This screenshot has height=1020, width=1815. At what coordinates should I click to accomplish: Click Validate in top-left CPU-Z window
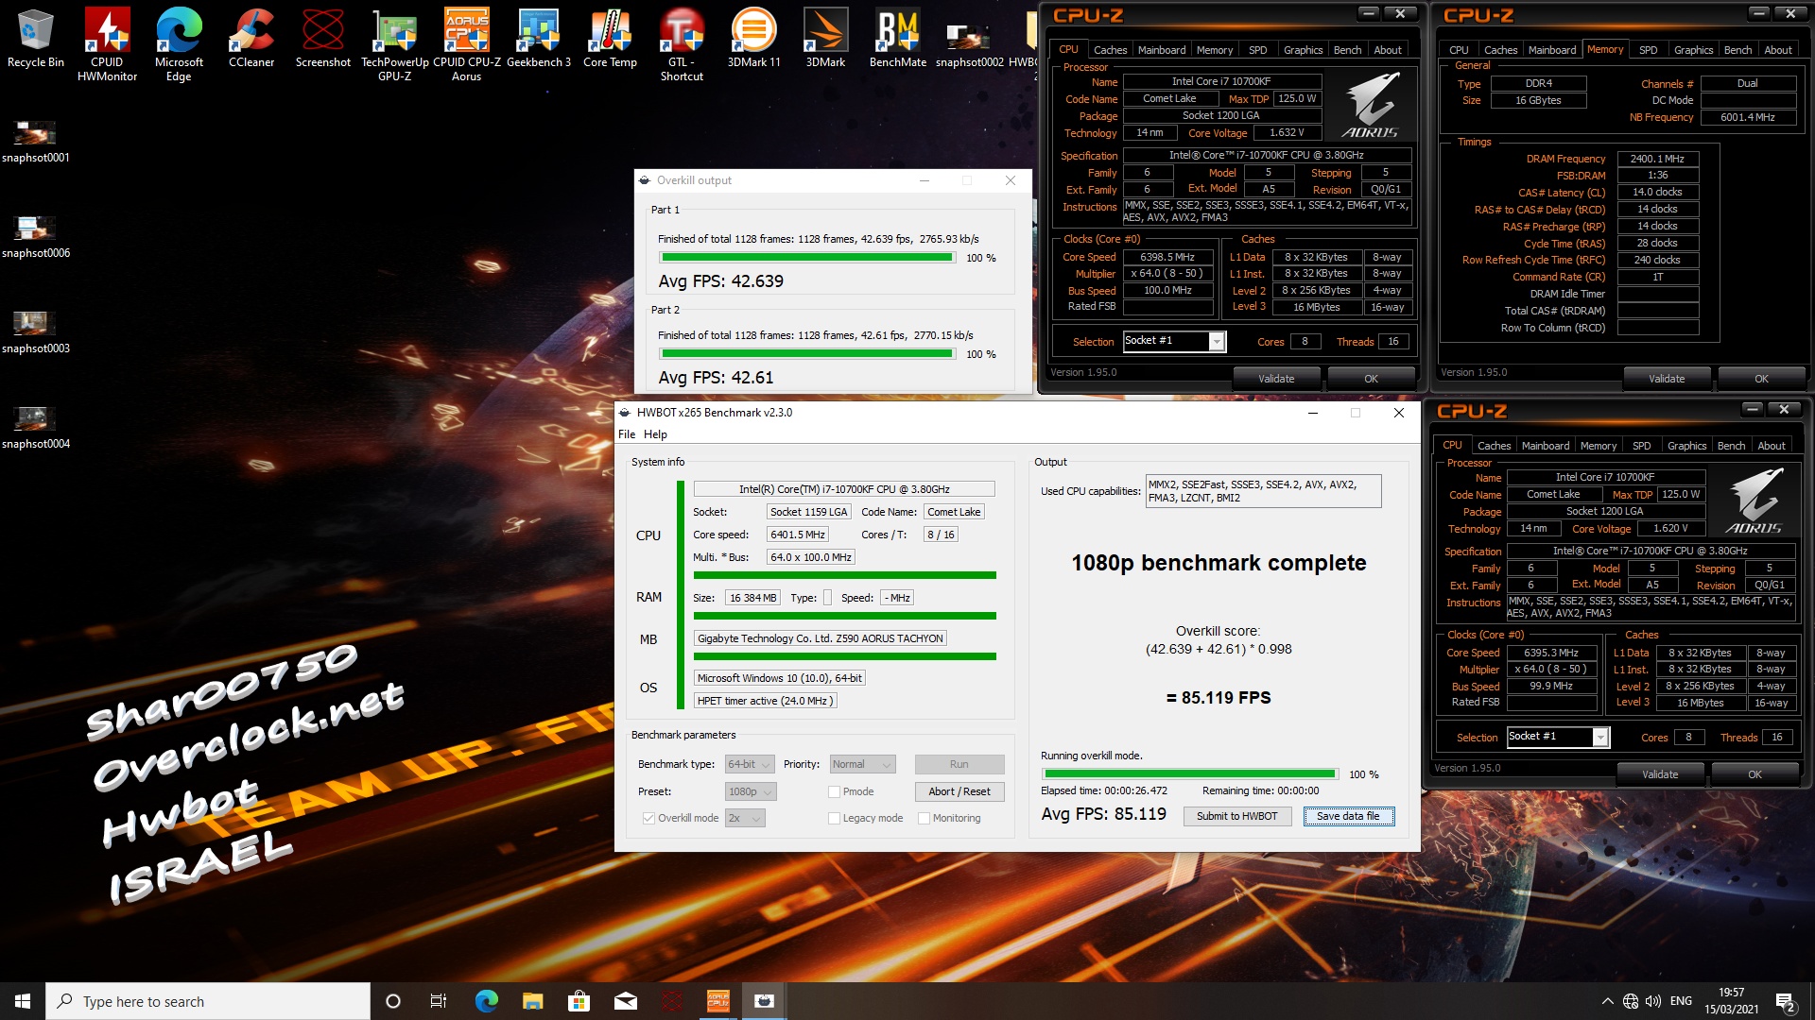tap(1276, 379)
